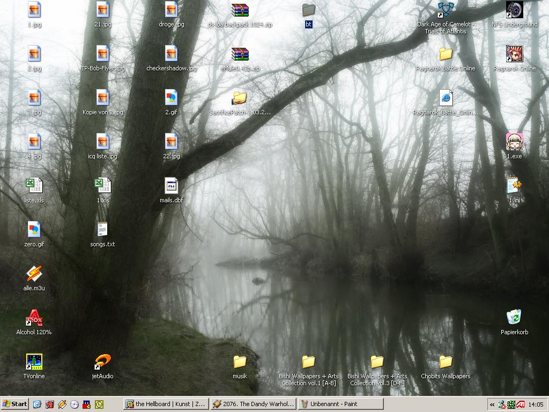This screenshot has height=412, width=549.
Task: Expand hidden system tray icons
Action: [x=492, y=404]
